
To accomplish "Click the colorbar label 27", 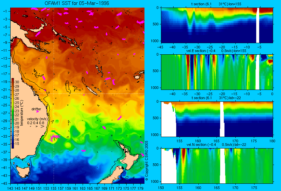I will (17, 95).
